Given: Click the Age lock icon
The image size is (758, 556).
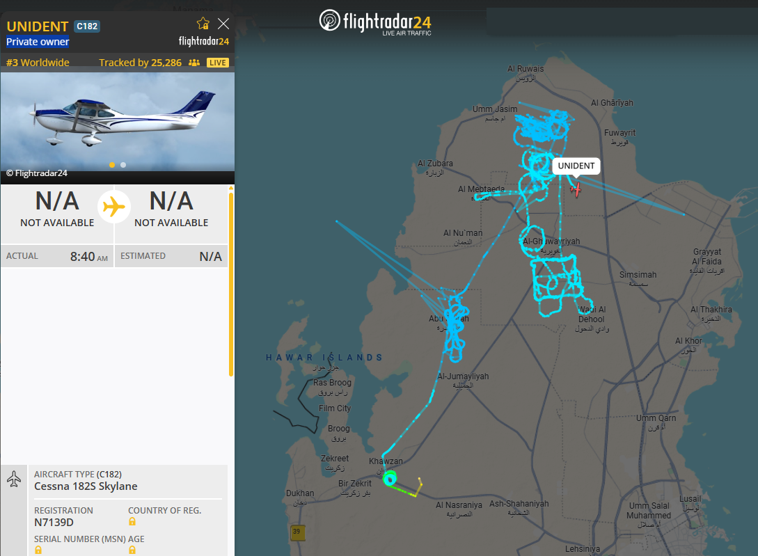Looking at the screenshot, I should point(132,550).
